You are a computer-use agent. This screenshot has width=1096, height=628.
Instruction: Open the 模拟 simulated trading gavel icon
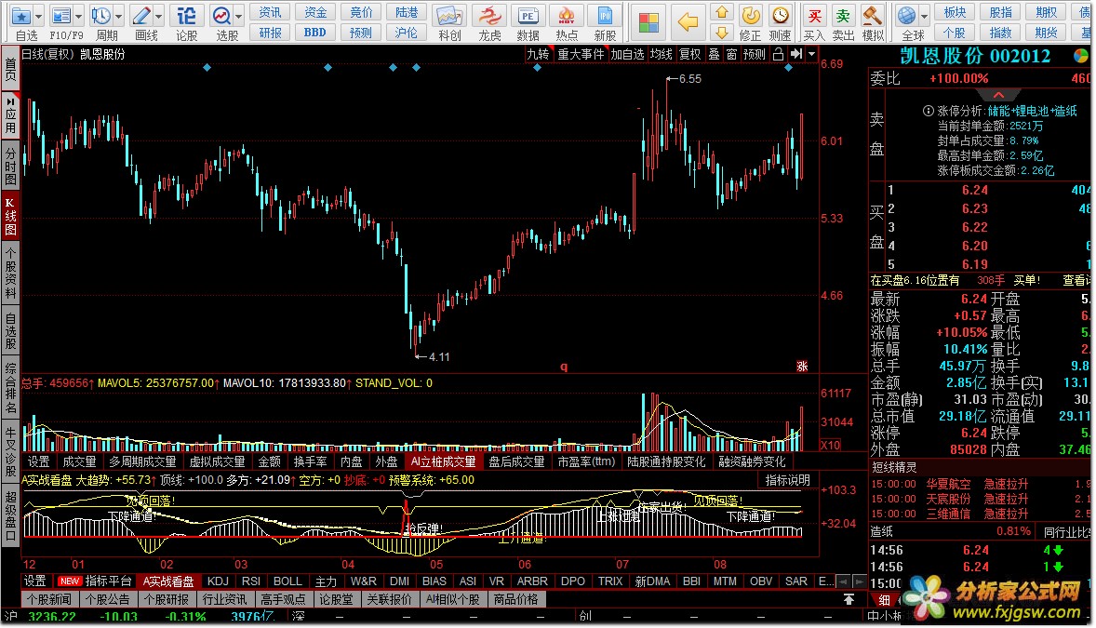pos(873,16)
